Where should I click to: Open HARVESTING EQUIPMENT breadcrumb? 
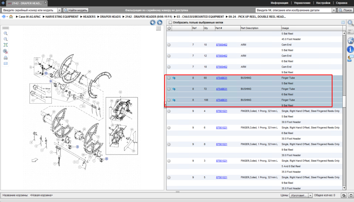click(x=62, y=17)
